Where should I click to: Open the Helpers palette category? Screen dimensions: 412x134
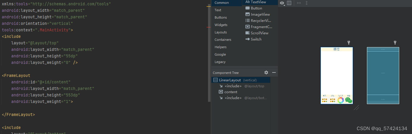(x=226, y=47)
